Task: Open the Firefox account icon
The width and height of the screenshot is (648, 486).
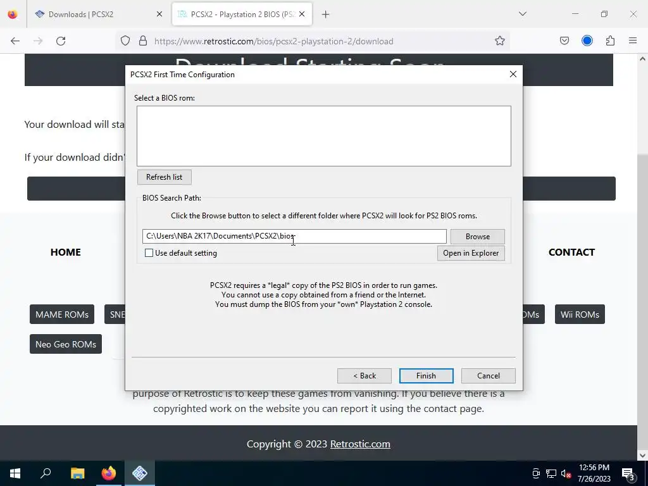Action: pyautogui.click(x=587, y=40)
